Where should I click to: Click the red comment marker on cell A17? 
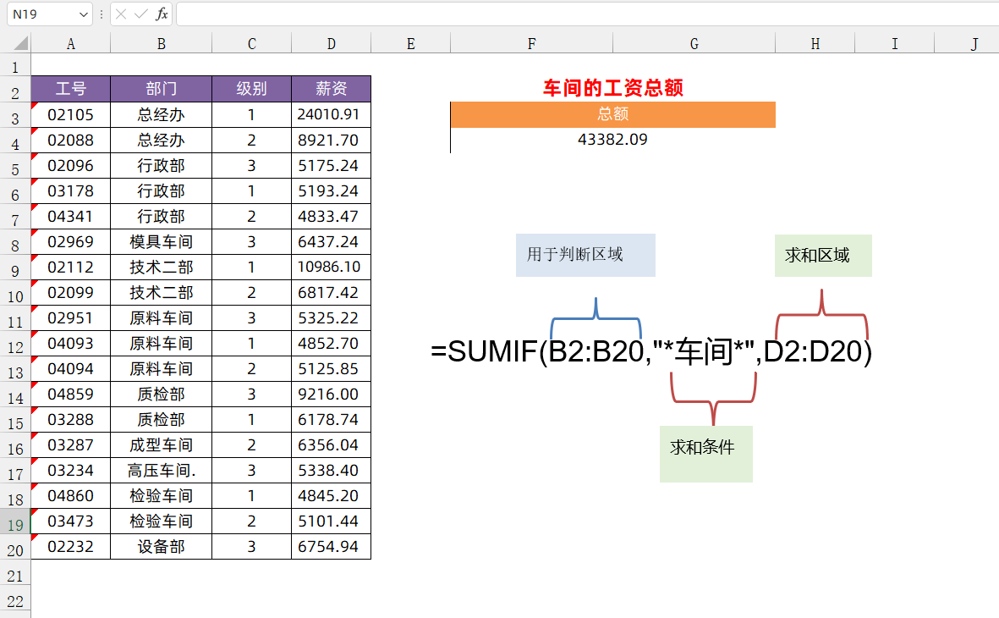tap(35, 463)
